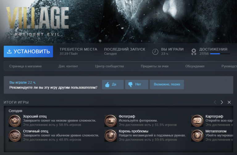Click the download arrow icon on install button
The width and height of the screenshot is (237, 155).
(x=9, y=52)
